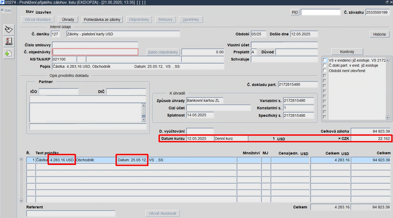Click the bottom Celkem total 94 923.39
The width and height of the screenshot is (393, 218).
point(371,207)
